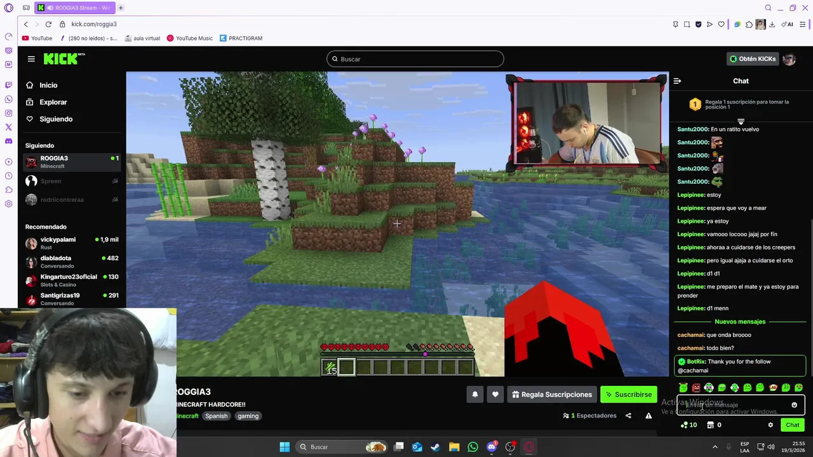This screenshot has height=457, width=813.
Task: Open a new browser tab
Action: tap(121, 8)
